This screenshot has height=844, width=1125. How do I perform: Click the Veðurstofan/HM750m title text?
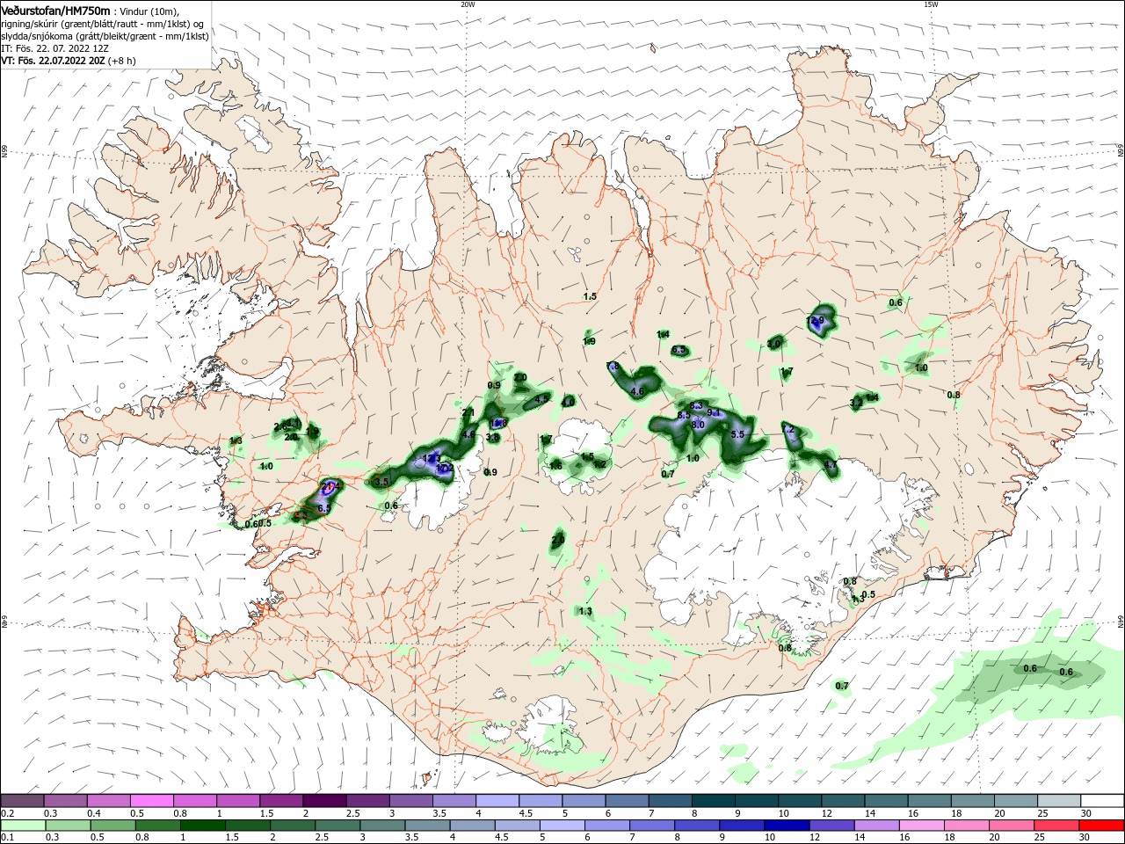click(x=56, y=10)
